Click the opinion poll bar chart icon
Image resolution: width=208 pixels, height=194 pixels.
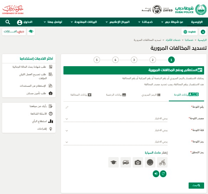tap(51, 121)
